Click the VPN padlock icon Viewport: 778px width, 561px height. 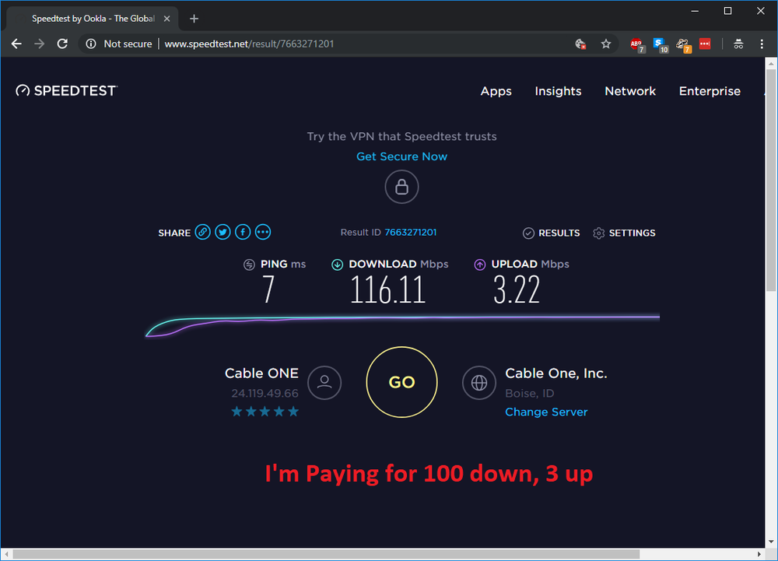401,187
